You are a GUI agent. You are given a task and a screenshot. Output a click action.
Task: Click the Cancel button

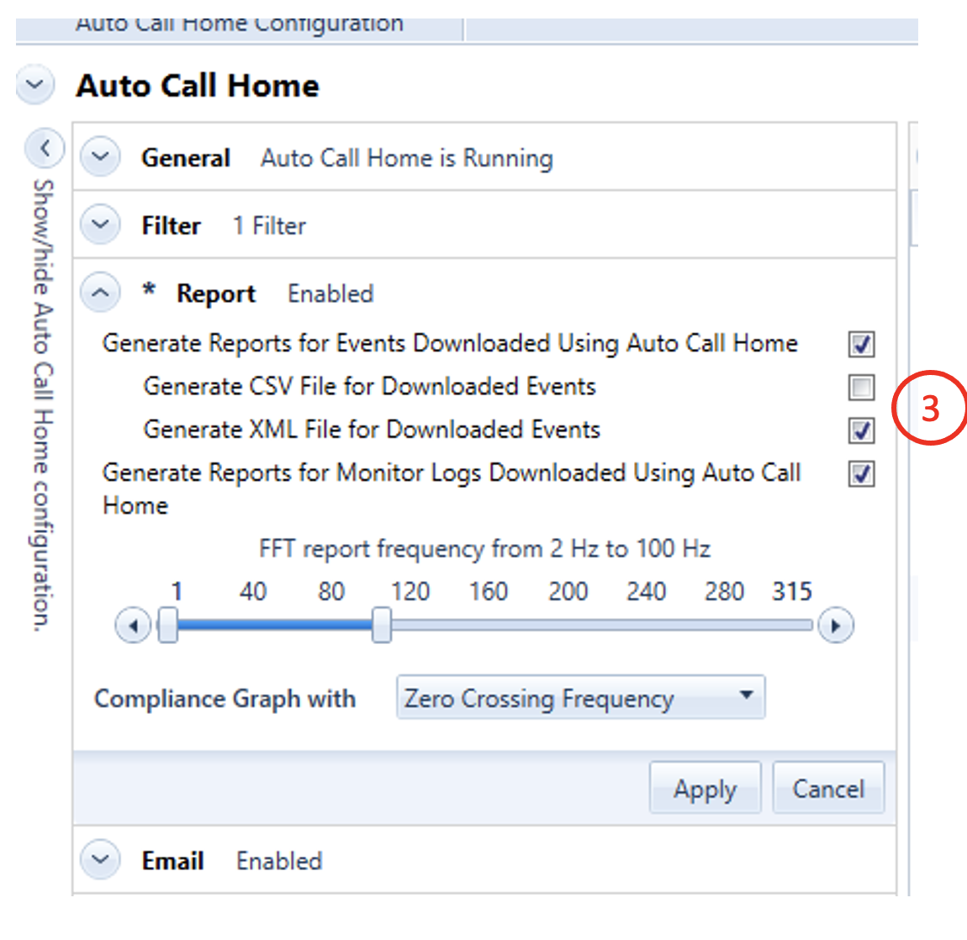click(828, 788)
